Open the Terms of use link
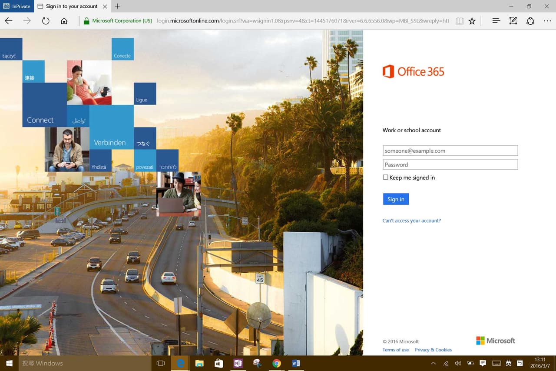 coord(395,350)
